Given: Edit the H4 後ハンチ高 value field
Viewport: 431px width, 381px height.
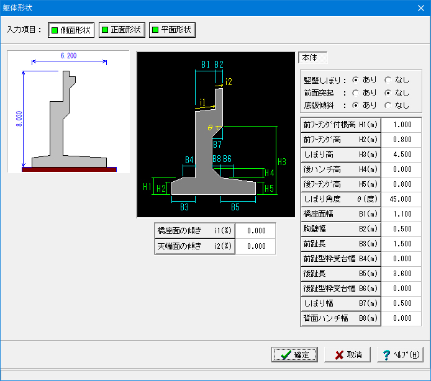Looking at the screenshot, I should click(401, 169).
